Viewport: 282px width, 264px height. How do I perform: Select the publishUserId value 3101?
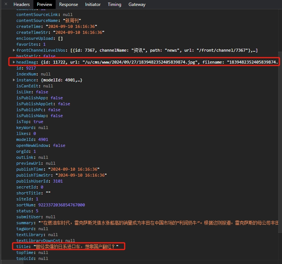pyautogui.click(x=58, y=181)
